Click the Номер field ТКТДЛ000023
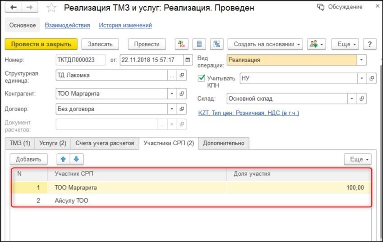The height and width of the screenshot is (242, 383). pos(81,60)
